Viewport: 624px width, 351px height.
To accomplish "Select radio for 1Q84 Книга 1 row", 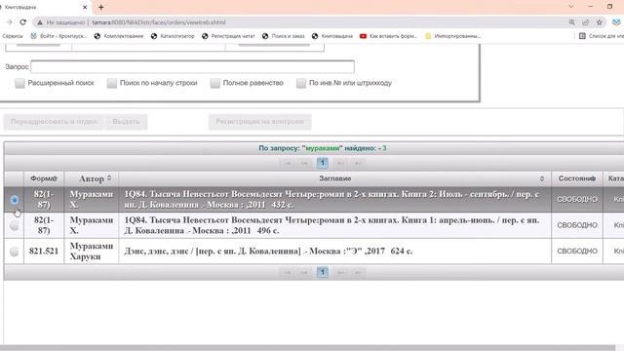I will point(15,225).
